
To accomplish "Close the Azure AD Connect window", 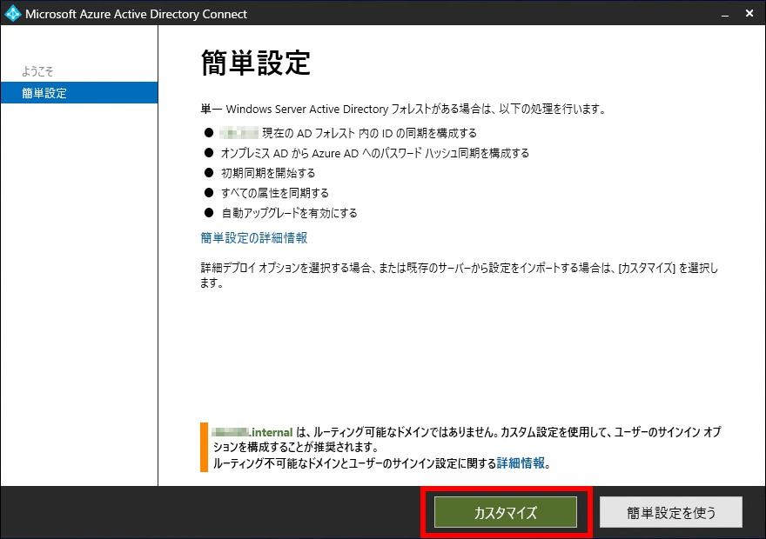I will 749,13.
